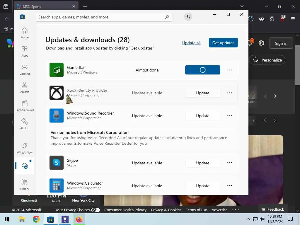Update Windows Sound Recorder
The image size is (300, 225).
203,116
